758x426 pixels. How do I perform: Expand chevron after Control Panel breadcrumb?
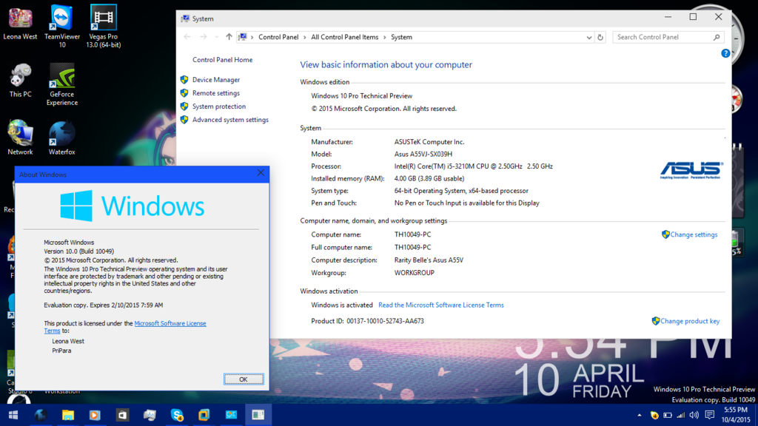coord(304,37)
